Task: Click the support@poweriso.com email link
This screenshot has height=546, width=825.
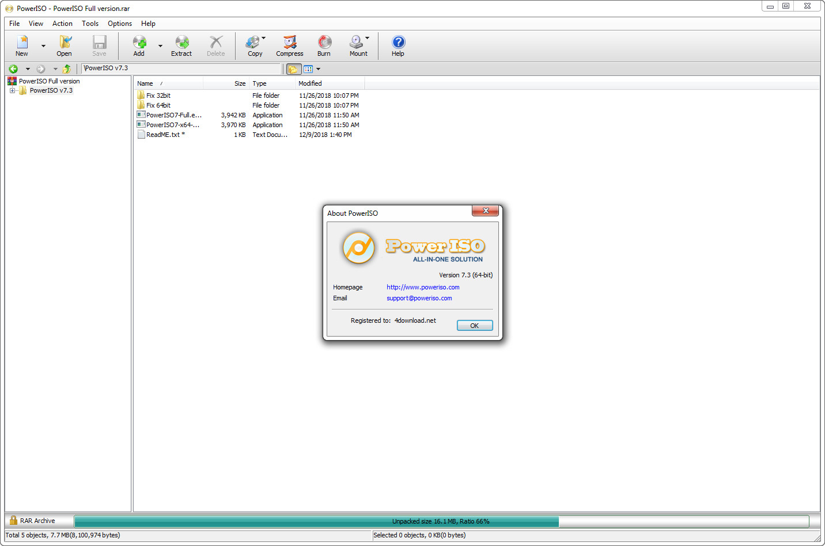Action: coord(419,298)
